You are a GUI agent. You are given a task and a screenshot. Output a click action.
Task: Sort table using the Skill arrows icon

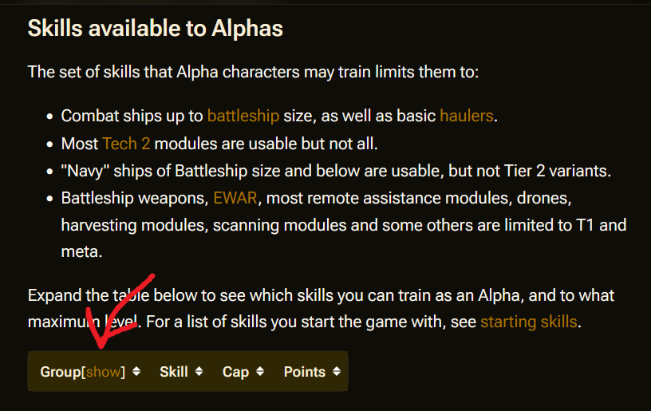[199, 372]
